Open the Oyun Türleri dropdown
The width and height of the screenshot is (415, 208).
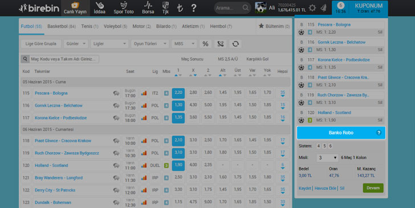coord(150,44)
